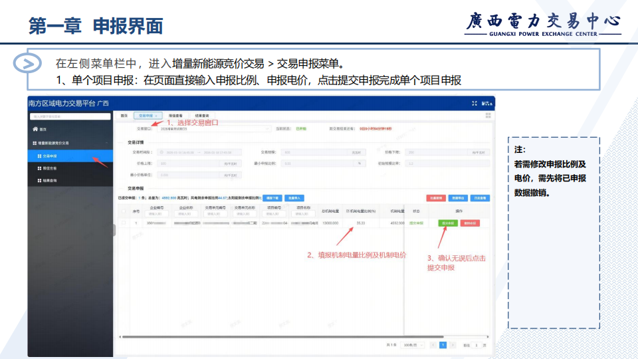Click the sidebar collapse handle at the panel edge

click(114, 231)
